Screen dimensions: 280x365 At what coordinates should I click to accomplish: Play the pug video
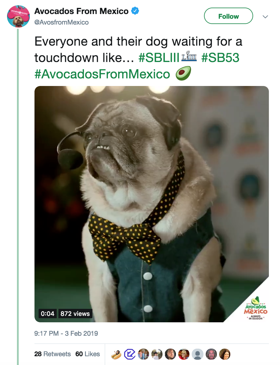click(152, 204)
